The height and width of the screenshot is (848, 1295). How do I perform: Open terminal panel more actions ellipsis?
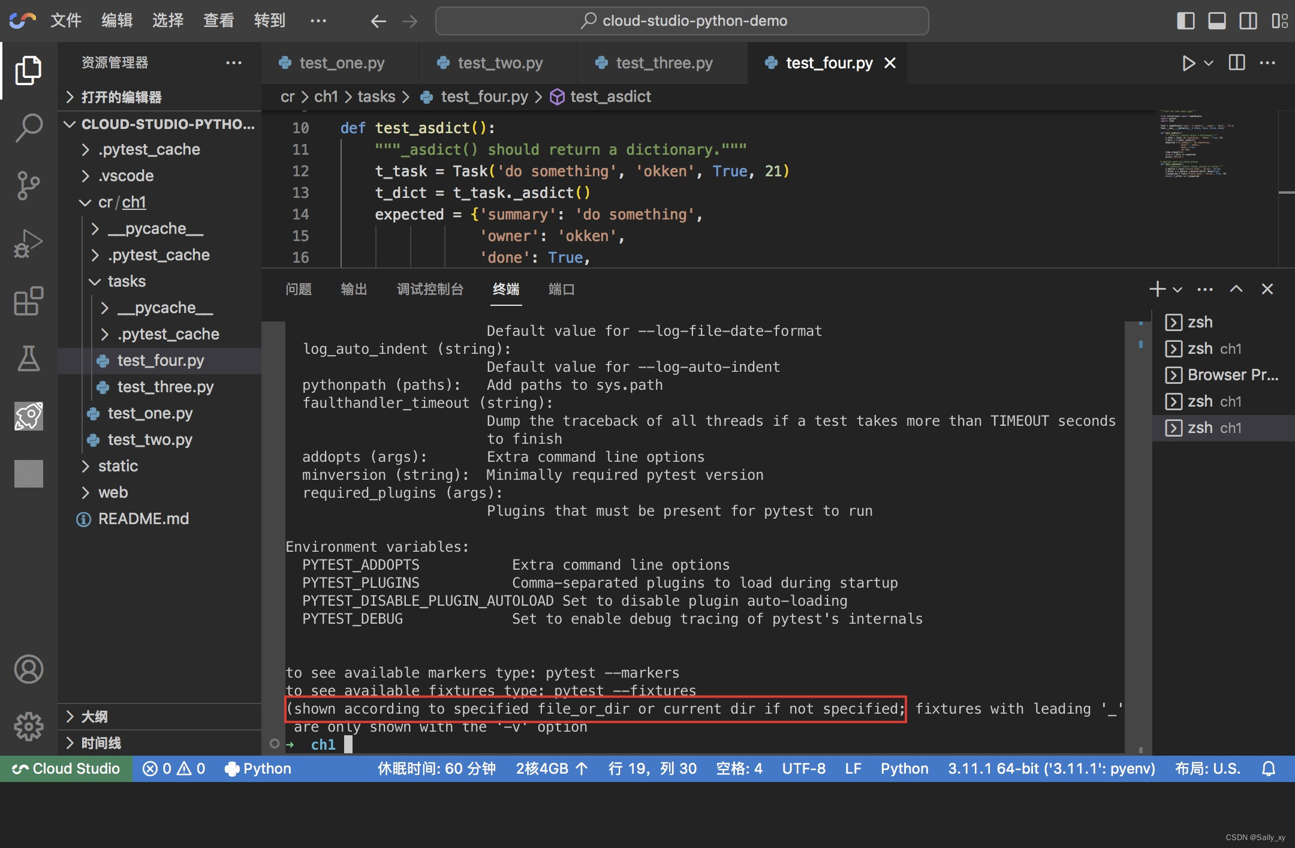(x=1205, y=289)
